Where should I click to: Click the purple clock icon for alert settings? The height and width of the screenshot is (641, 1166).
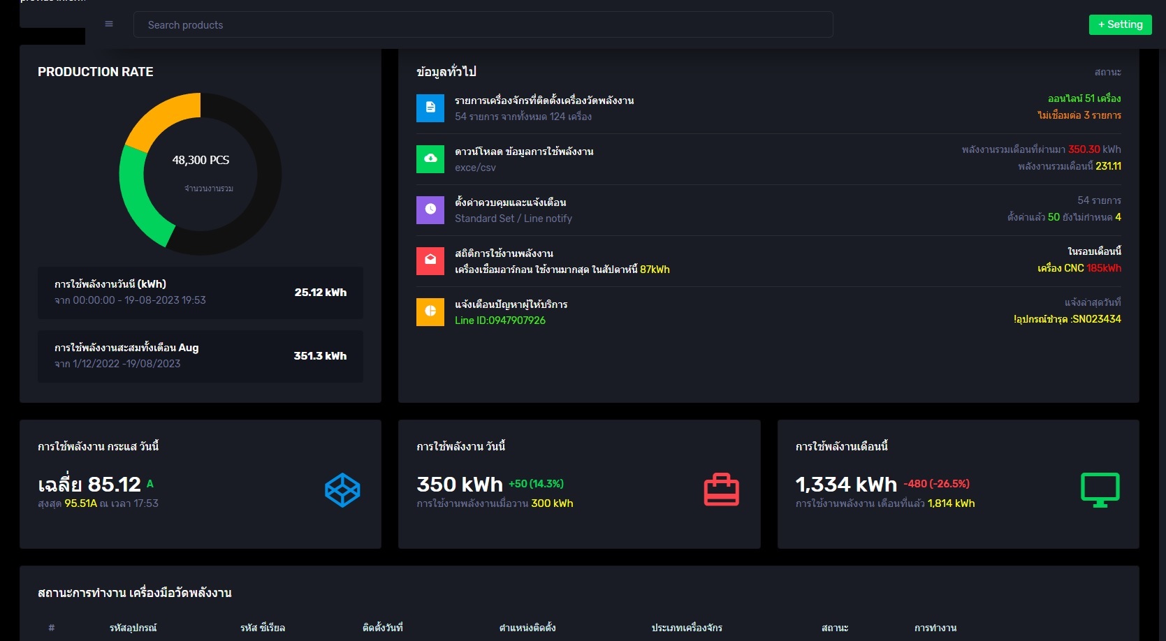point(430,210)
